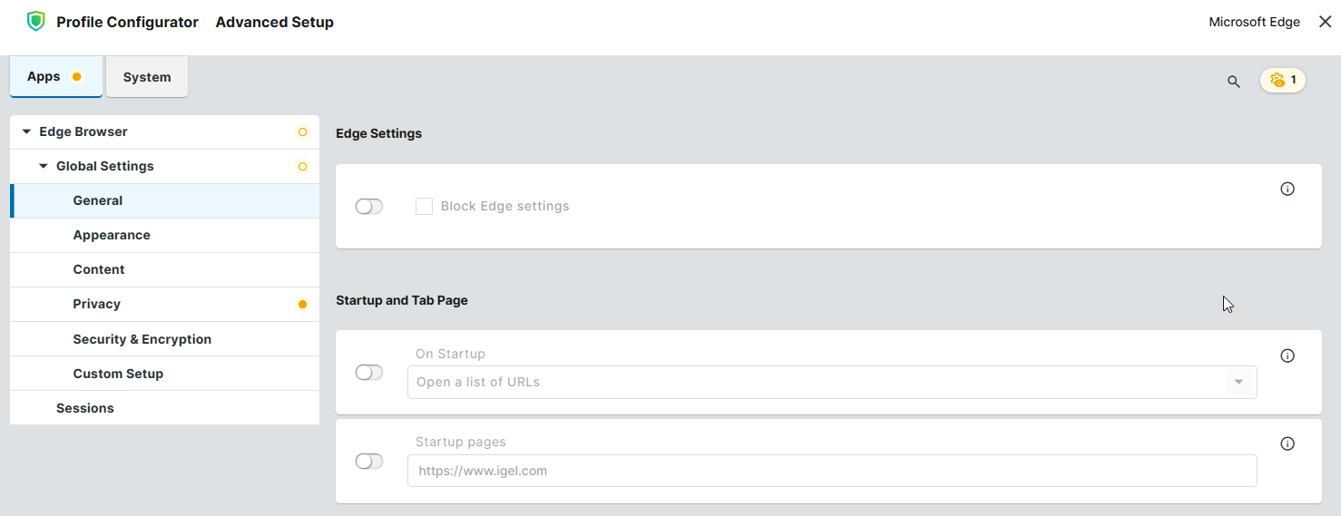Enable the Block Edge settings toggle switch
This screenshot has height=516, width=1341.
369,207
